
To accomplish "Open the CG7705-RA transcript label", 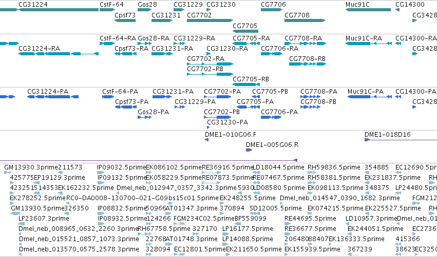I will [252, 38].
